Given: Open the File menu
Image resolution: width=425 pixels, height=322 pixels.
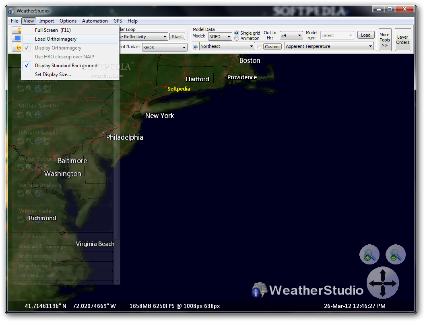Looking at the screenshot, I should (14, 21).
